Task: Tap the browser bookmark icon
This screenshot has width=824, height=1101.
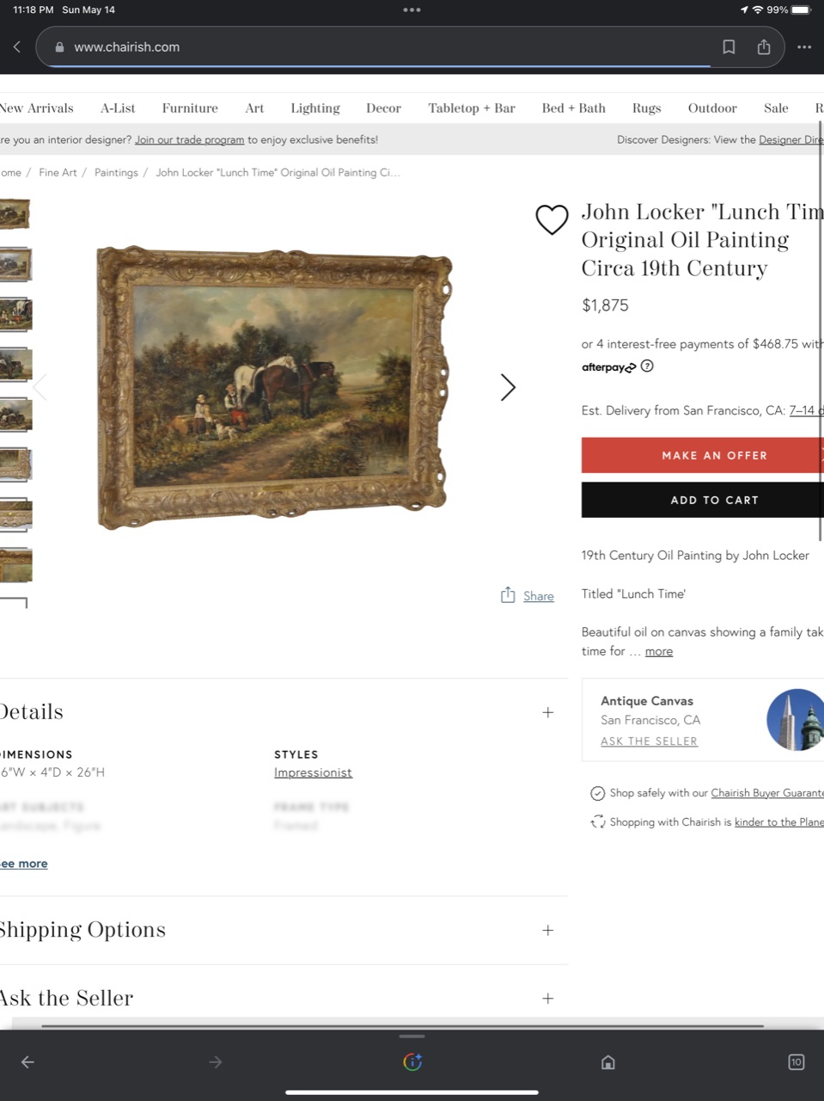Action: 729,47
